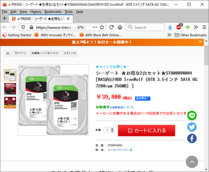Open メーカーページへ link
Image resolution: width=209 pixels, height=172 pixels.
coord(120,150)
